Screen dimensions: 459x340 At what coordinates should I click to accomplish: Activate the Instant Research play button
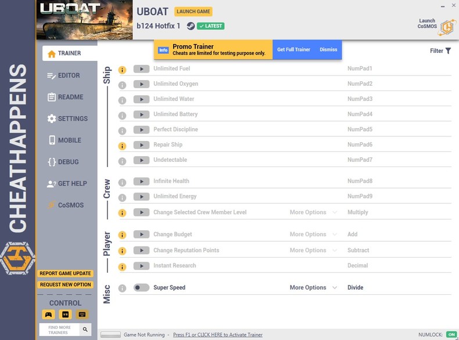point(141,266)
